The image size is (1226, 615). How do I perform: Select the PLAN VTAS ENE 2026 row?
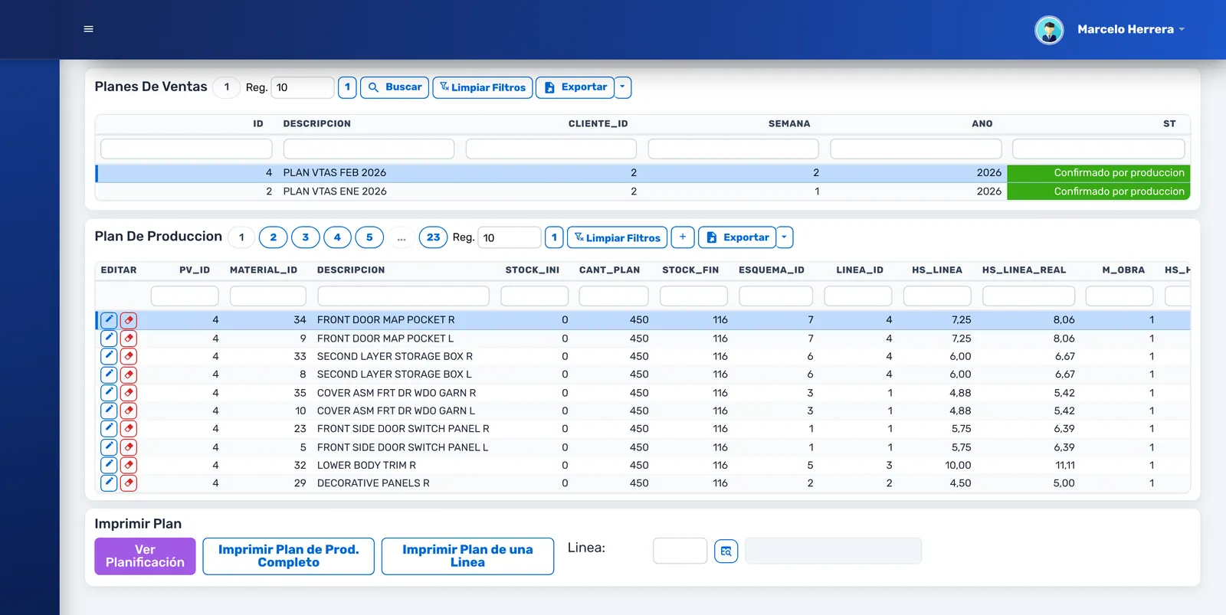(642, 191)
